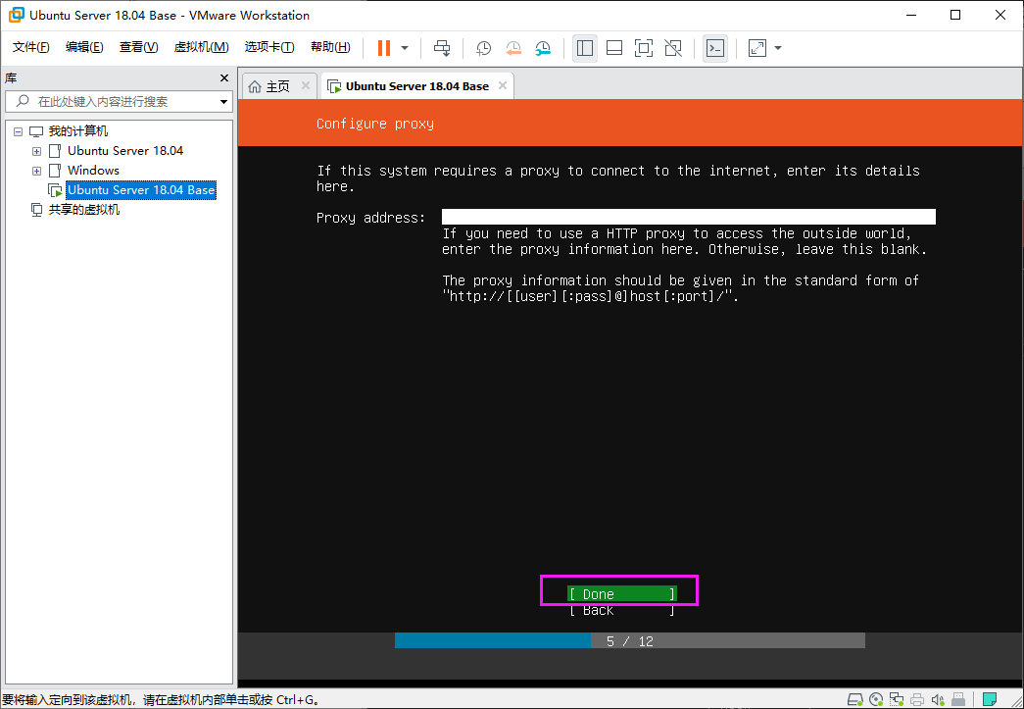Enter full screen mode
Image resolution: width=1024 pixels, height=709 pixels.
643,48
